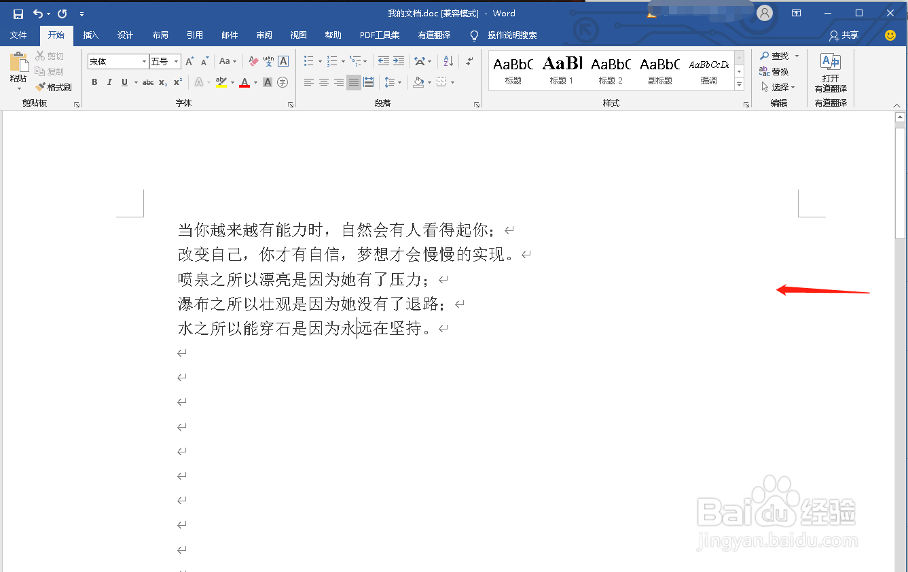
Task: Center align text
Action: coord(324,82)
